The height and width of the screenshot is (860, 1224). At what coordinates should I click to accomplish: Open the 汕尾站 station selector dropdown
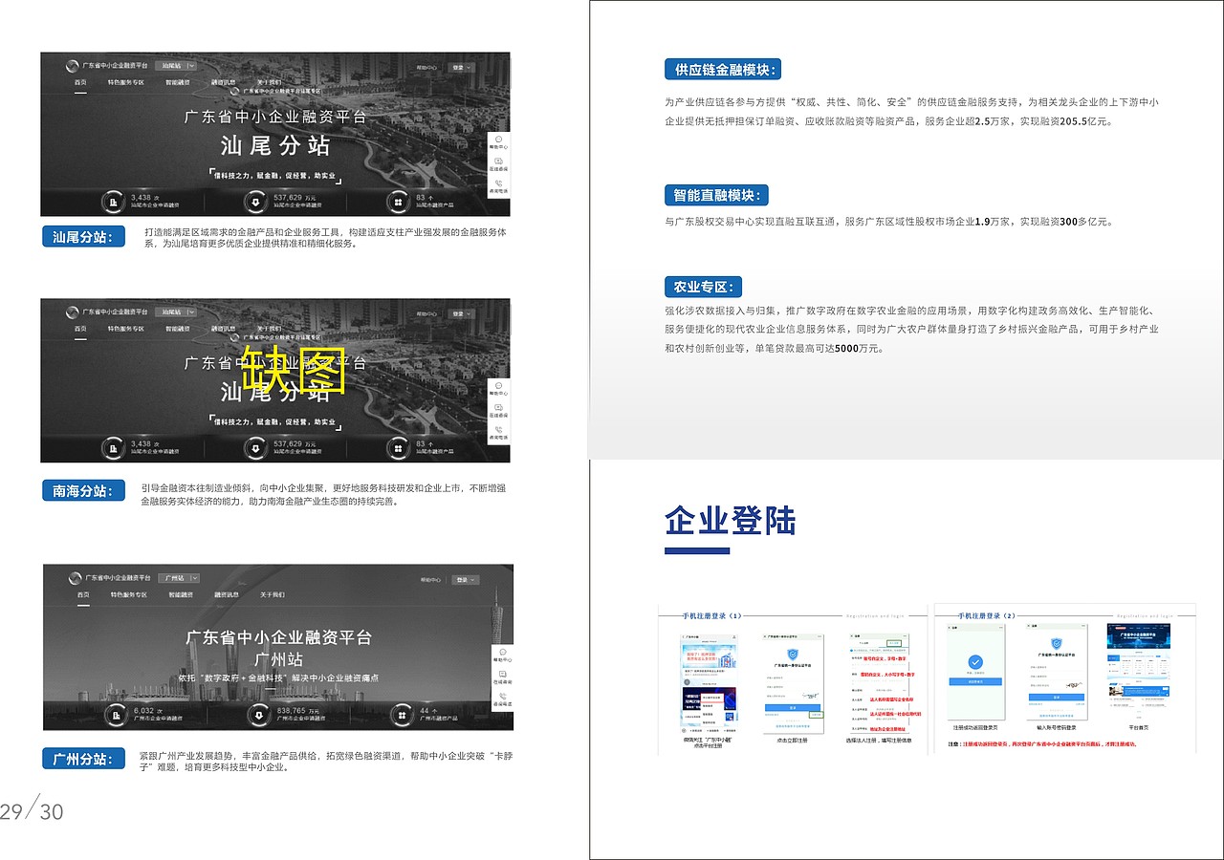tap(178, 66)
